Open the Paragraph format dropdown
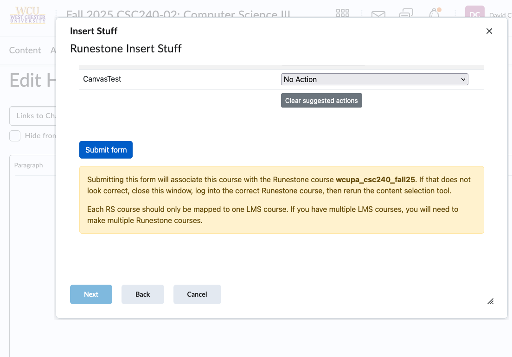 coord(29,165)
